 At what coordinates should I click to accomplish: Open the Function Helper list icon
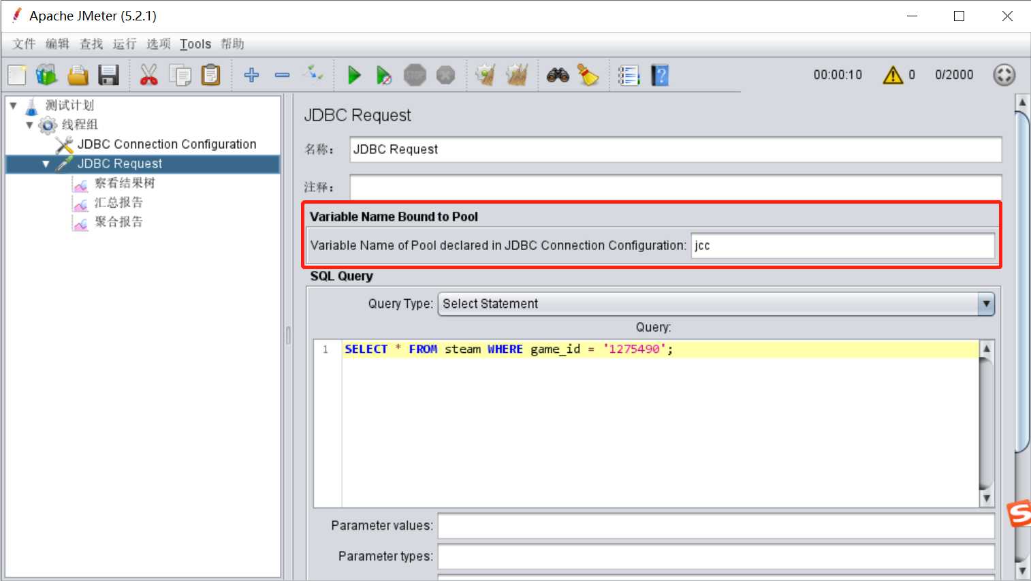tap(629, 75)
